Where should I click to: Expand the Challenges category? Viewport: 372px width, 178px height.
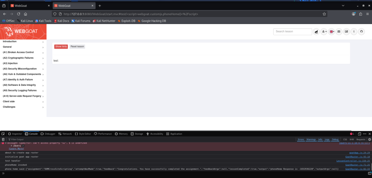tap(23, 107)
